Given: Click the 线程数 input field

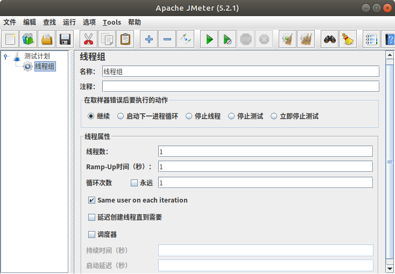Looking at the screenshot, I should [x=265, y=152].
